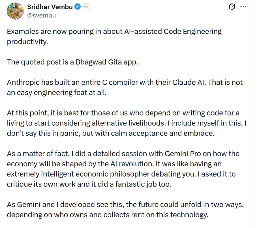Viewport: 257px width, 228px height.
Task: Open Sridhar Vembu's profile picture
Action: pyautogui.click(x=15, y=11)
